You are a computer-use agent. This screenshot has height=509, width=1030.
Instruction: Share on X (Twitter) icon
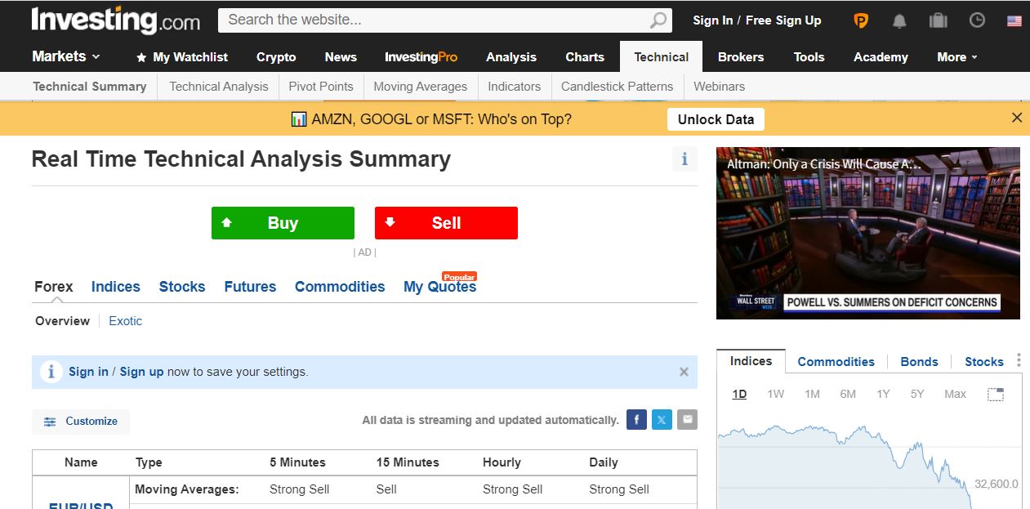(x=662, y=420)
